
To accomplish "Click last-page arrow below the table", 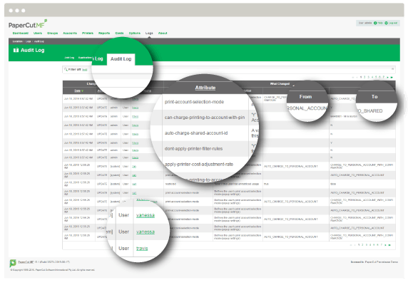I will 389,245.
